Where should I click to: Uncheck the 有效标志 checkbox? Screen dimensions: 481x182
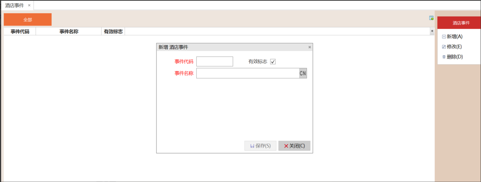pyautogui.click(x=273, y=62)
